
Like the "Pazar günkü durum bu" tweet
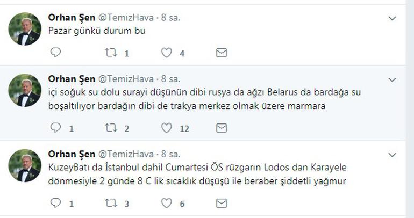[167, 53]
